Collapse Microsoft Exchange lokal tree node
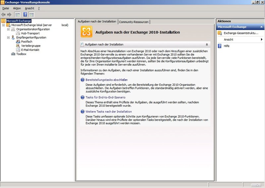This screenshot has height=188, width=265. pyautogui.click(x=3, y=25)
